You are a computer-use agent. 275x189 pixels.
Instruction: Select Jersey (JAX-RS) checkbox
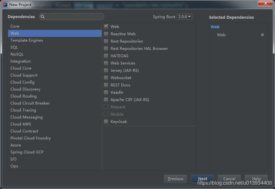(x=106, y=70)
